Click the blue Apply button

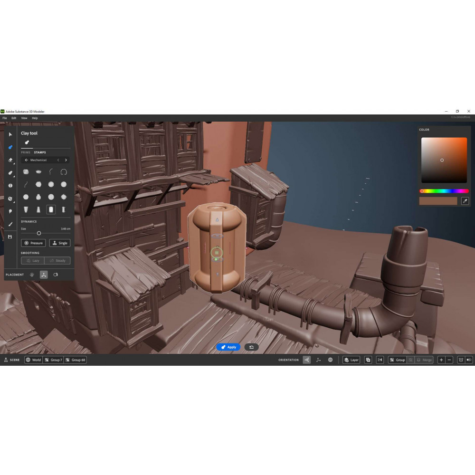point(228,347)
